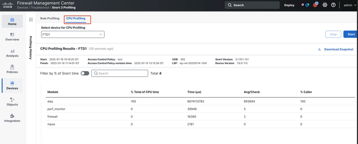Screen dimensions: 358x144
Task: Click the magnifier icon in top search bar
Action: [x=230, y=5]
